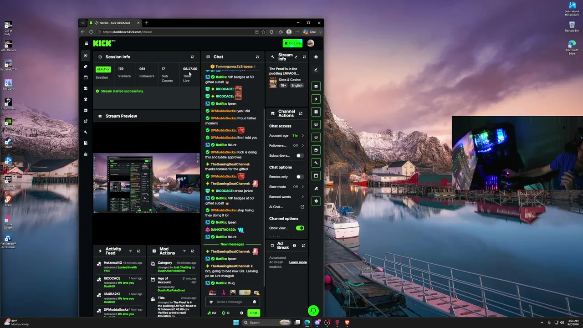Image resolution: width=583 pixels, height=328 pixels.
Task: Open the Followers chat access setting
Action: point(286,146)
